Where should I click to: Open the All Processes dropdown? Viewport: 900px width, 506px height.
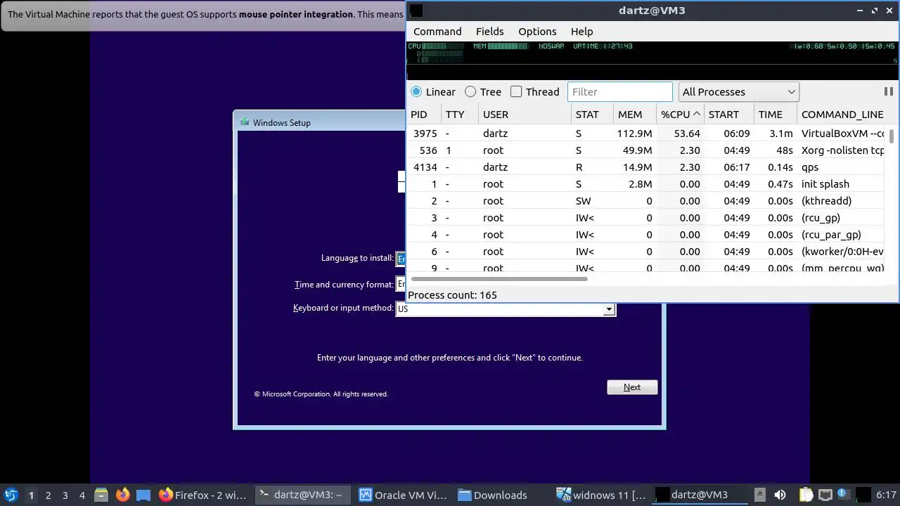tap(738, 91)
